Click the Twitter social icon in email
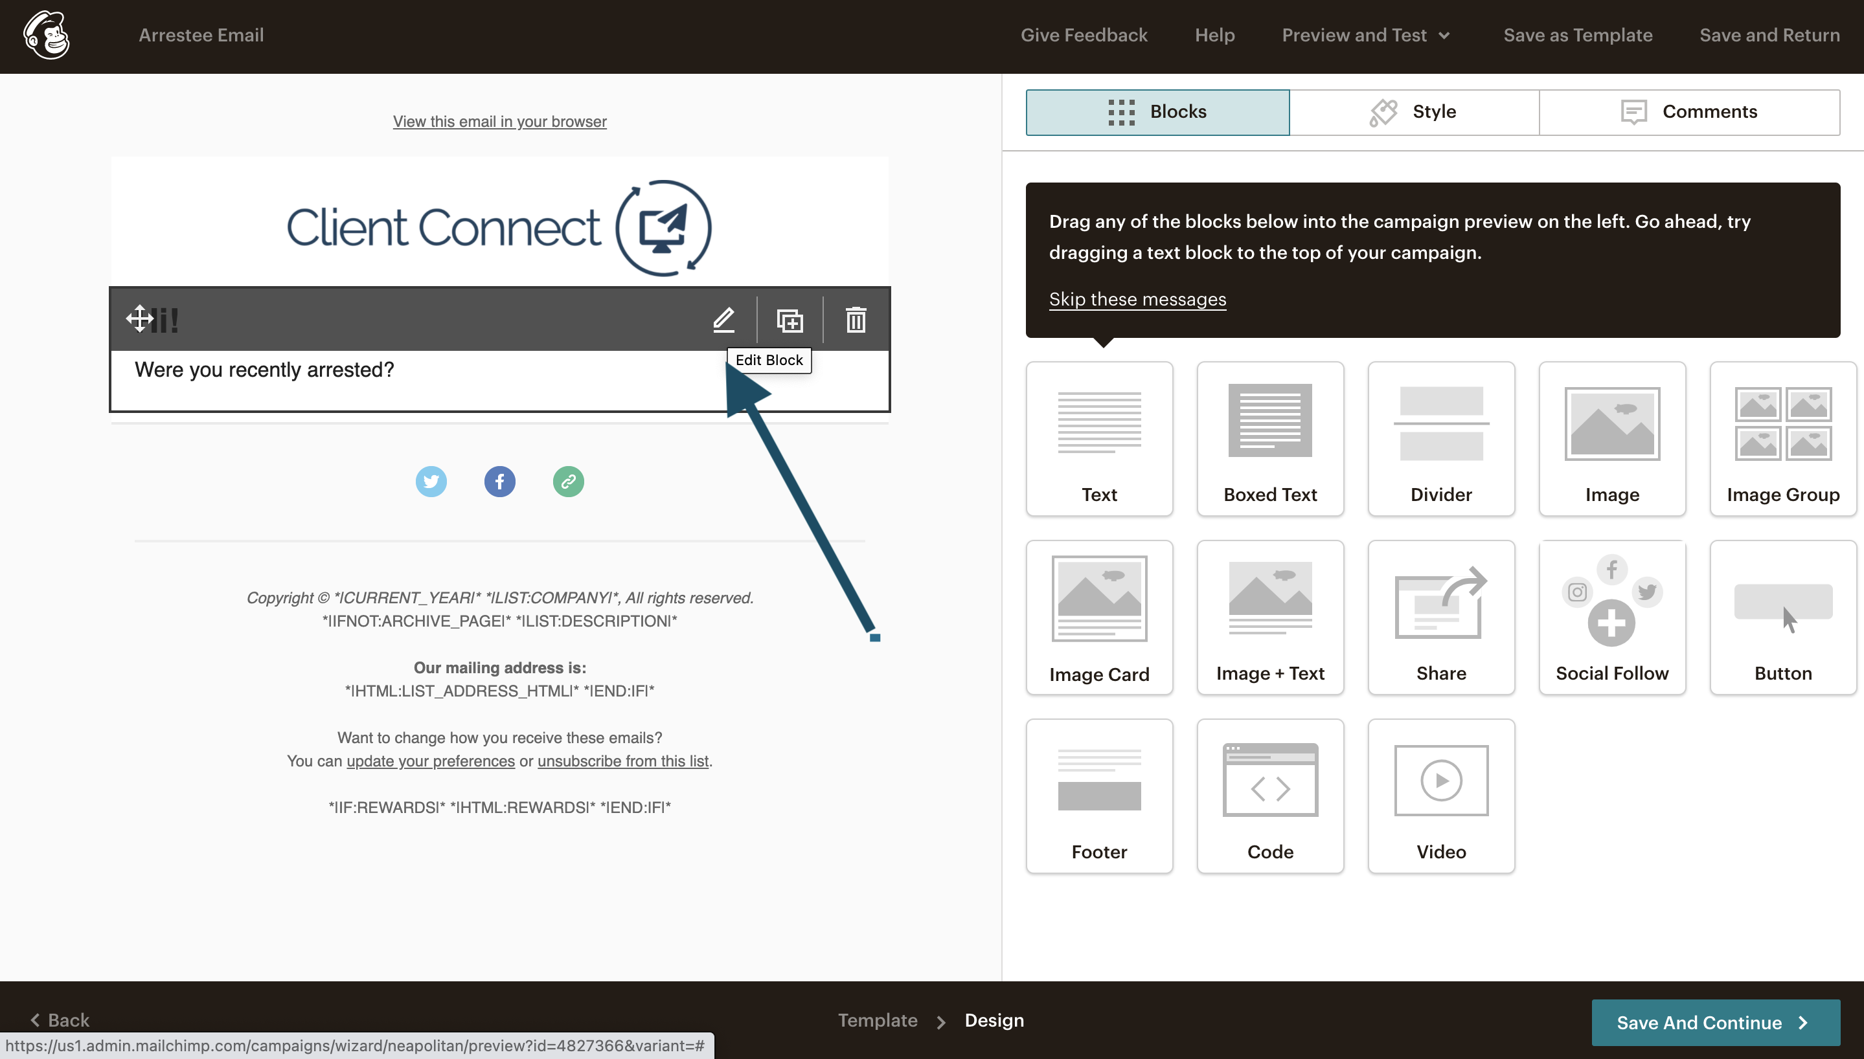 (x=431, y=482)
